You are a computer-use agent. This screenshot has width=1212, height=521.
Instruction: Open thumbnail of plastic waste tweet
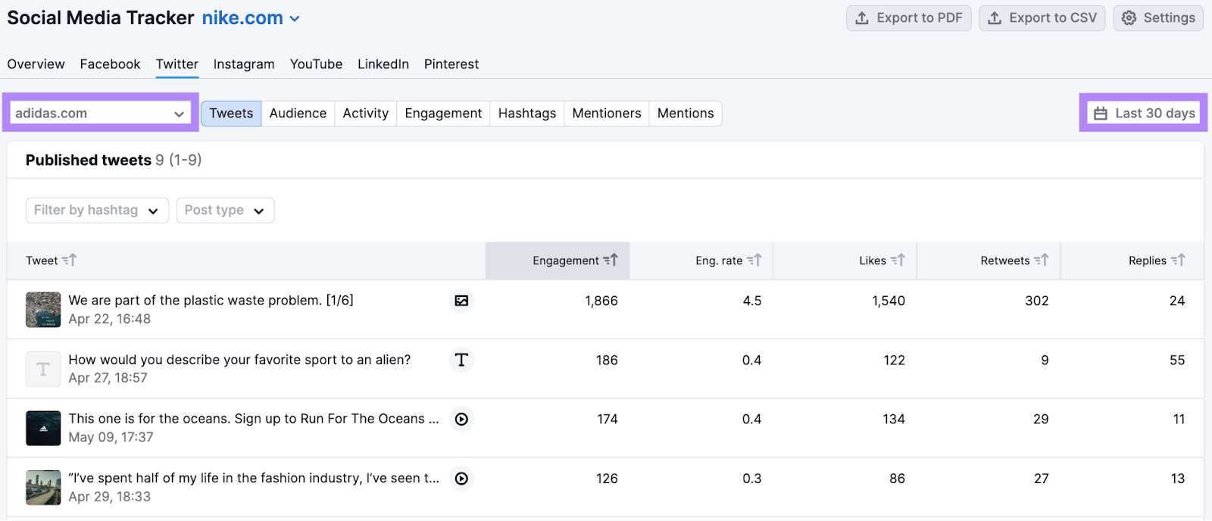click(x=43, y=310)
